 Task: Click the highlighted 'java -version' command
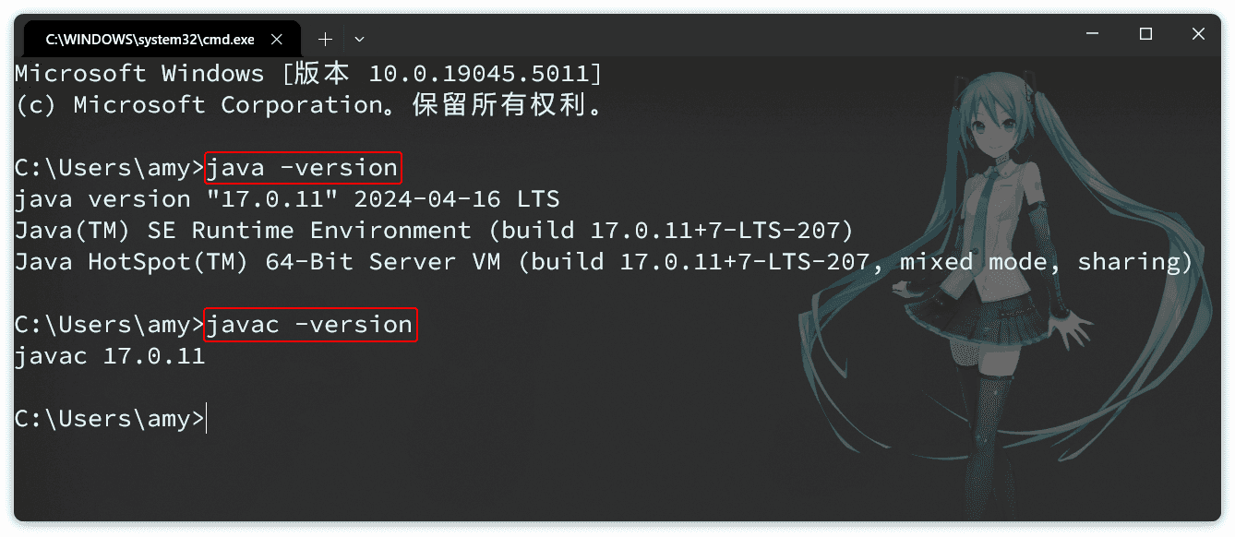click(x=303, y=168)
